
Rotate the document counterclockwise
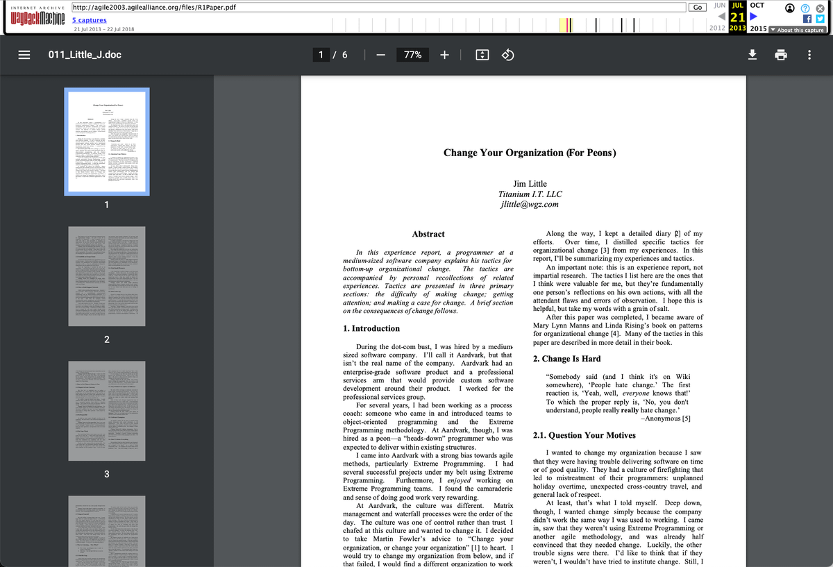507,55
